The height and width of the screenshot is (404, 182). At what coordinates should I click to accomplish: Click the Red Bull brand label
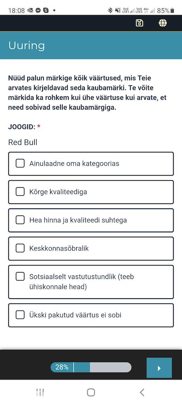pos(23,142)
